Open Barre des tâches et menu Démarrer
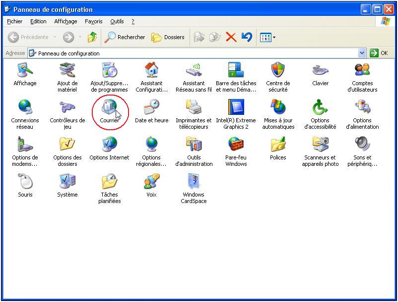The height and width of the screenshot is (302, 398). [236, 70]
